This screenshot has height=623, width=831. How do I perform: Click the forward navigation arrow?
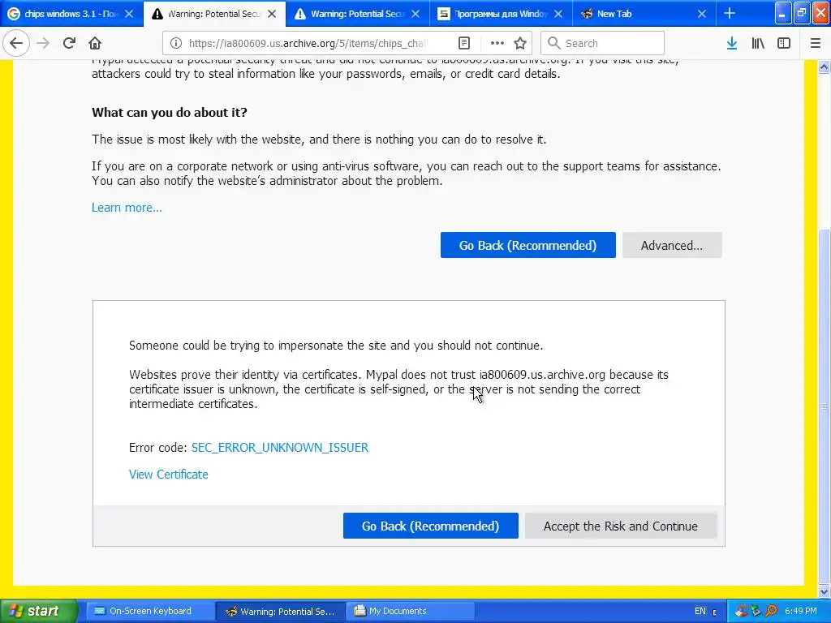point(43,43)
